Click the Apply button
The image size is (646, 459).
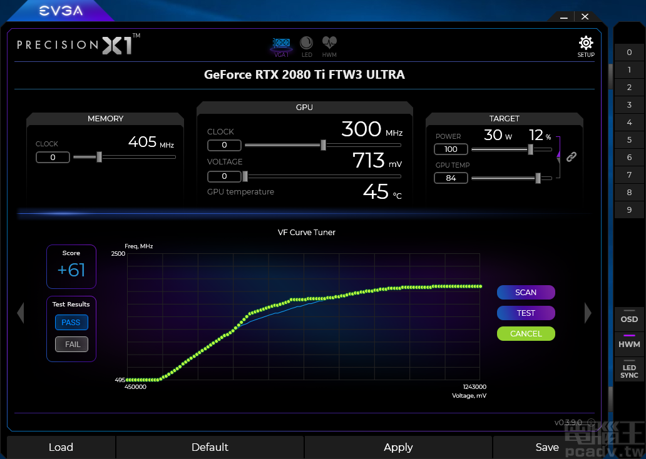click(398, 447)
